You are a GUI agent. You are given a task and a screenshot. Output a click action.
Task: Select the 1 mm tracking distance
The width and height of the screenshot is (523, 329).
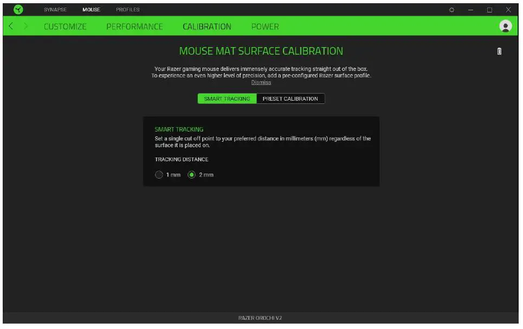click(159, 174)
